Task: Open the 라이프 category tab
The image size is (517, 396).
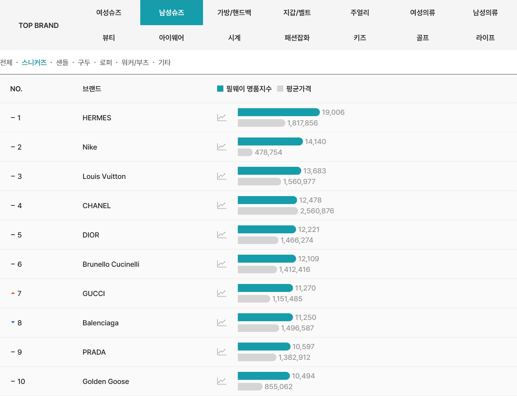Action: (485, 38)
